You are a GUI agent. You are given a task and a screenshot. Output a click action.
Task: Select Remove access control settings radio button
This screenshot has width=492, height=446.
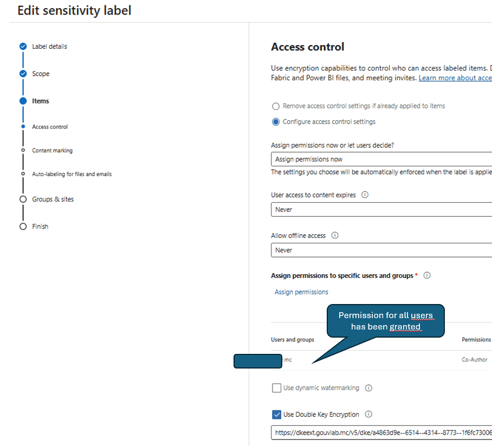click(x=276, y=106)
